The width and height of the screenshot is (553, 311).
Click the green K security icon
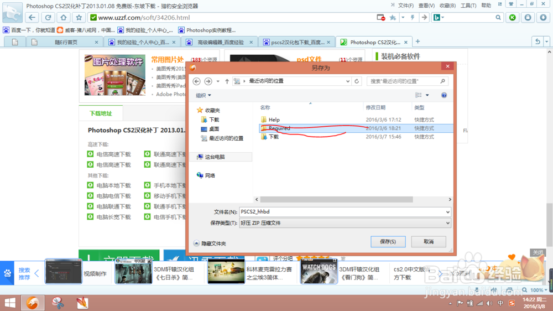(513, 17)
